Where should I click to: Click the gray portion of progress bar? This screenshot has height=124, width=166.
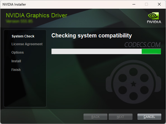pyautogui.click(x=96, y=51)
